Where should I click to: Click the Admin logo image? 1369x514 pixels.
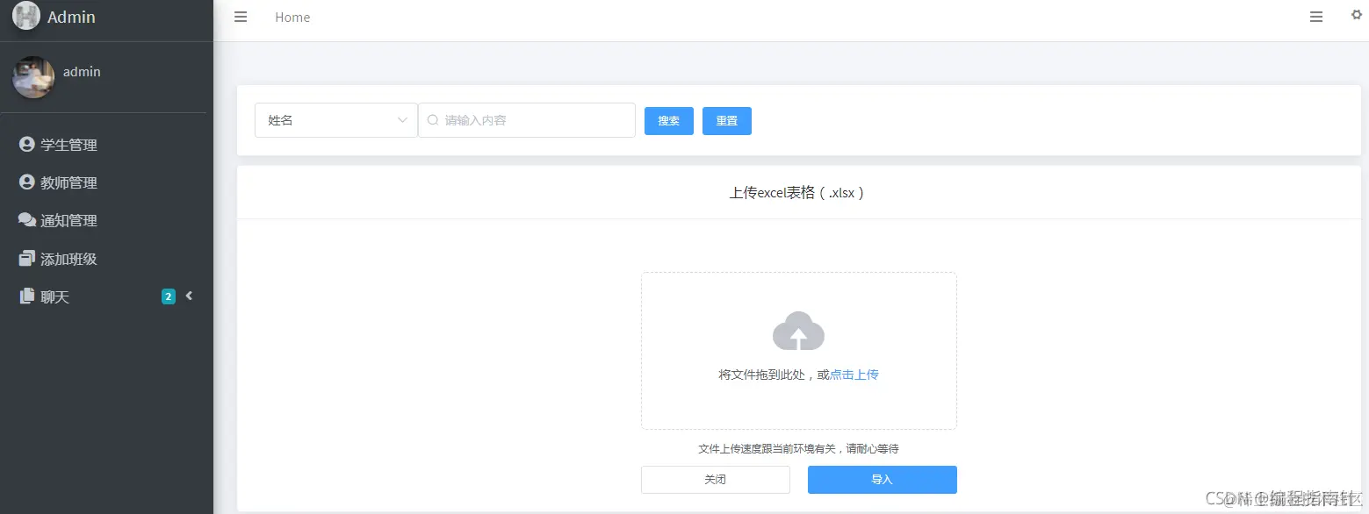(x=26, y=16)
